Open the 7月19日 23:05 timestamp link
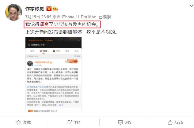 [38, 17]
